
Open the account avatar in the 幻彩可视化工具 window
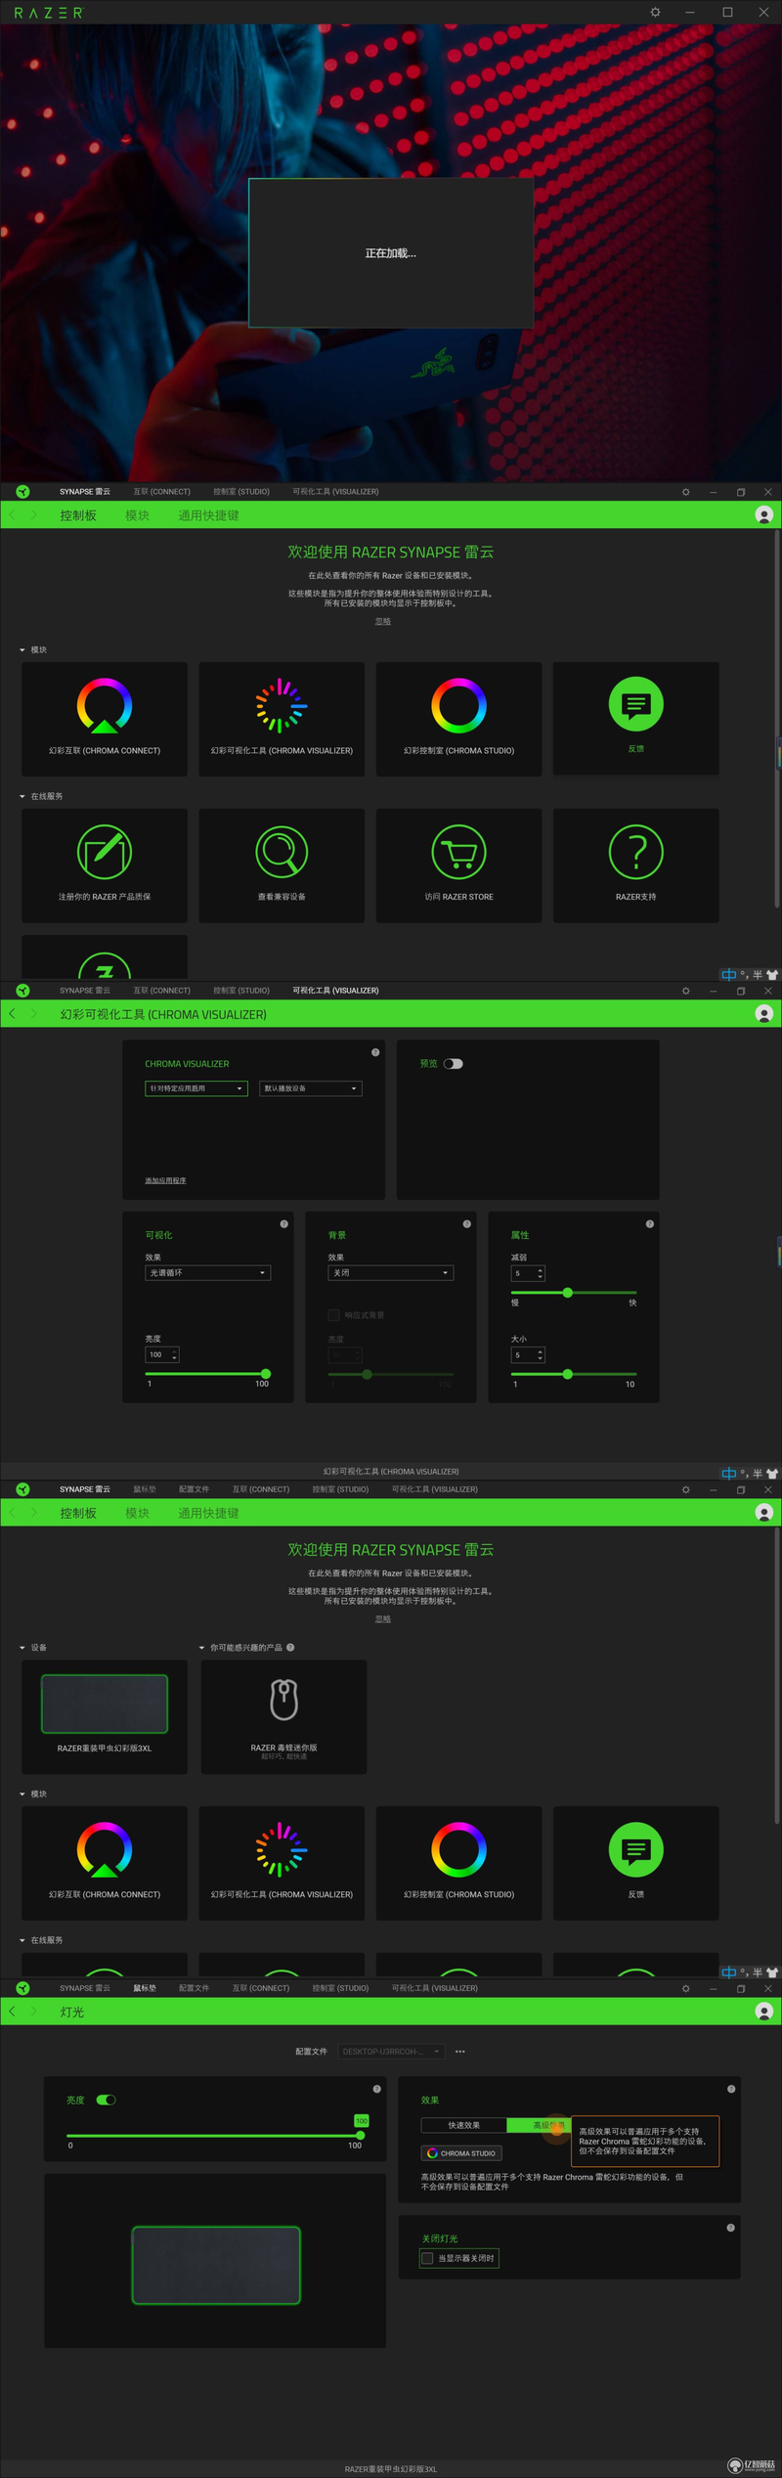coord(764,1014)
